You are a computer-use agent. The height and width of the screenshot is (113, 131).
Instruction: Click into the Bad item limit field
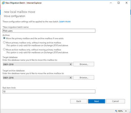coord(49,91)
